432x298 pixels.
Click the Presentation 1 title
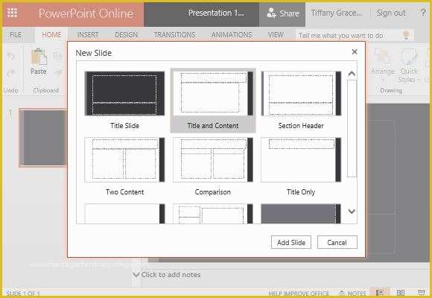point(216,13)
